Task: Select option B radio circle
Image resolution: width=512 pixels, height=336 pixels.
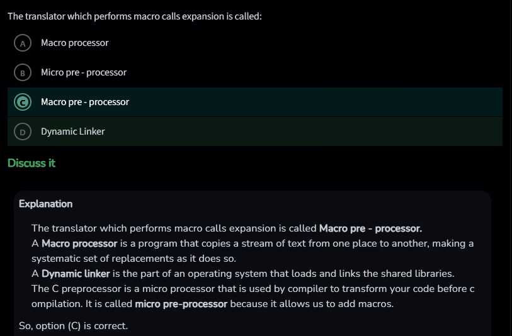Action: [x=23, y=72]
